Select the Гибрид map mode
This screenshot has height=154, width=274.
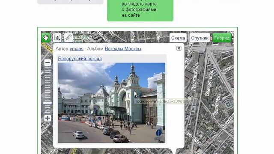(x=222, y=38)
